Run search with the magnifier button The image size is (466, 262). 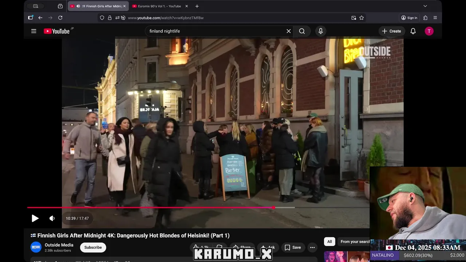point(302,31)
